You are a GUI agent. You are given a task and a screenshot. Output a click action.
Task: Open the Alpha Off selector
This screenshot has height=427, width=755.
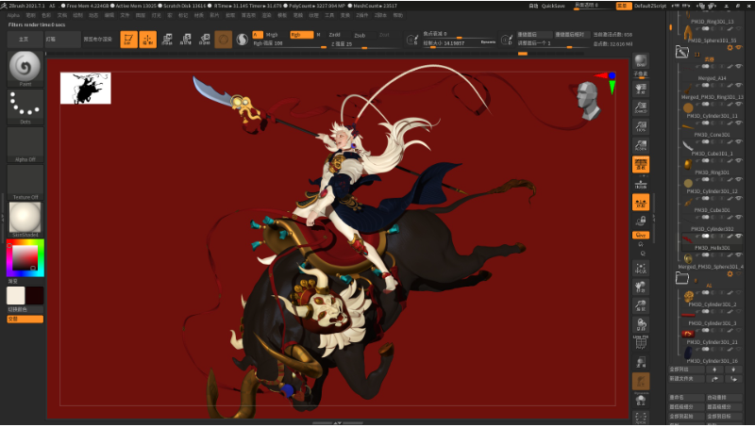[25, 144]
